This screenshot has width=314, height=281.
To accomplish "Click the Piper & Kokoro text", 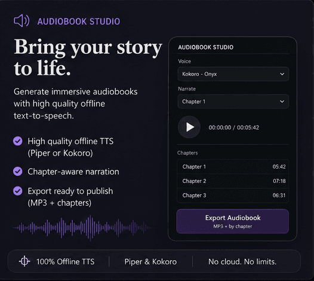I will (x=150, y=261).
